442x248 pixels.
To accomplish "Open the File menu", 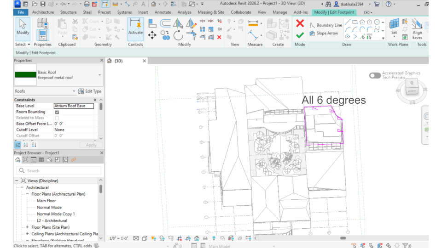I will 21,12.
